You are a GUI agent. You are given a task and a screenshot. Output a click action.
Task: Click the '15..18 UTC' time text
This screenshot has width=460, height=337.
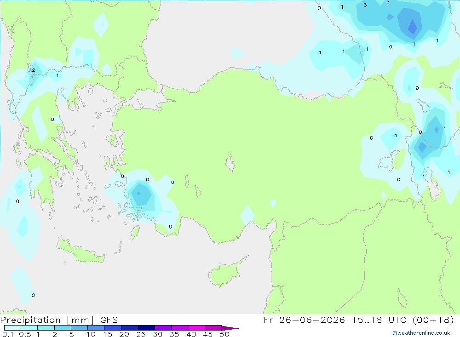pos(380,320)
